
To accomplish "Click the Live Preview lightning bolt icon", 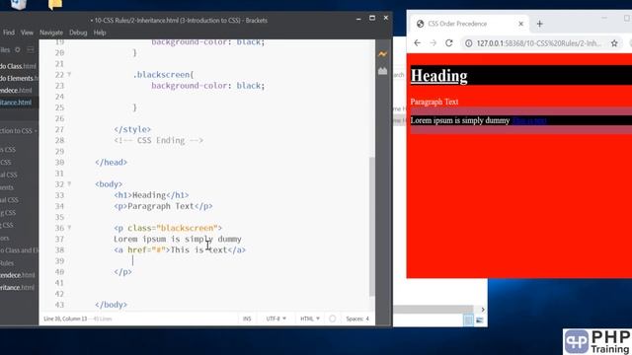I will pyautogui.click(x=382, y=54).
